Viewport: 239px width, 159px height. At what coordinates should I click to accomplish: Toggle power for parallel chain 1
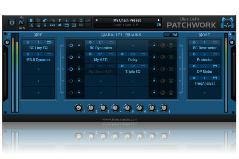[71, 45]
